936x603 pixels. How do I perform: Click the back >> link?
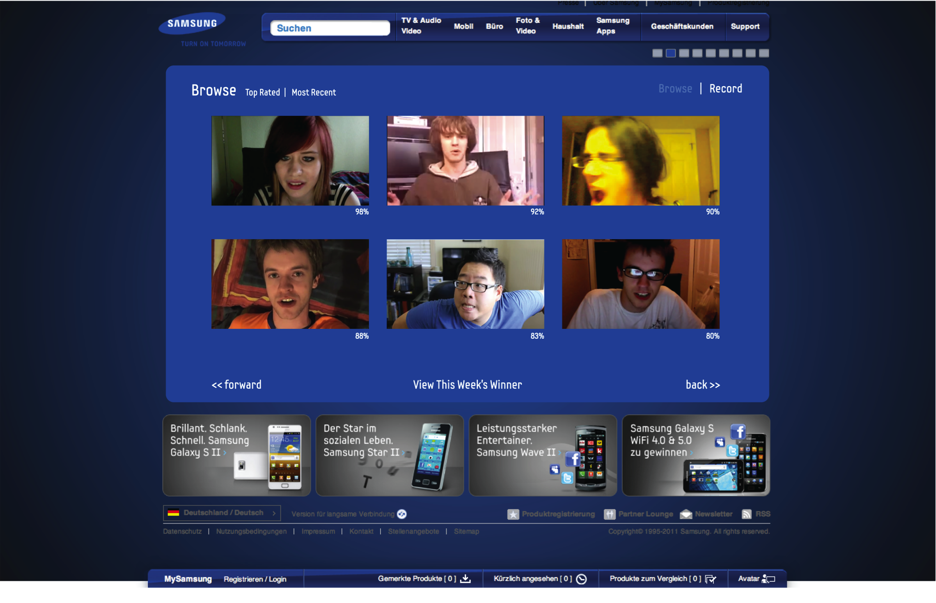[x=703, y=385]
